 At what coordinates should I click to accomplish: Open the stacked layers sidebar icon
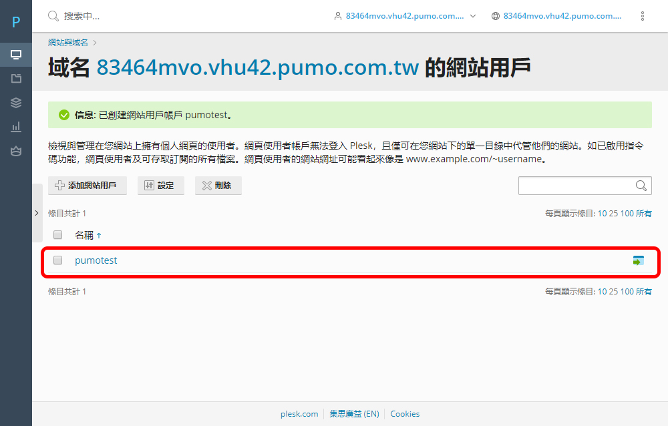click(16, 103)
